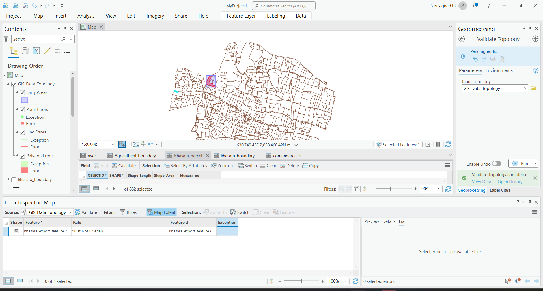Open List By Editing pencil icon
This screenshot has width=543, height=291.
tap(48, 51)
